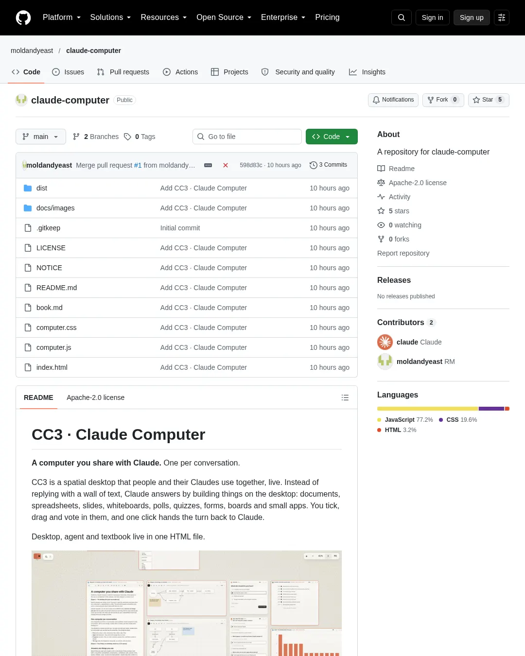
Task: Click Initial commit message for .gitkeep
Action: pyautogui.click(x=180, y=228)
